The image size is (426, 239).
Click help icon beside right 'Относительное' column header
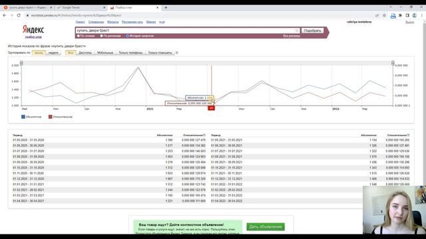click(x=408, y=135)
